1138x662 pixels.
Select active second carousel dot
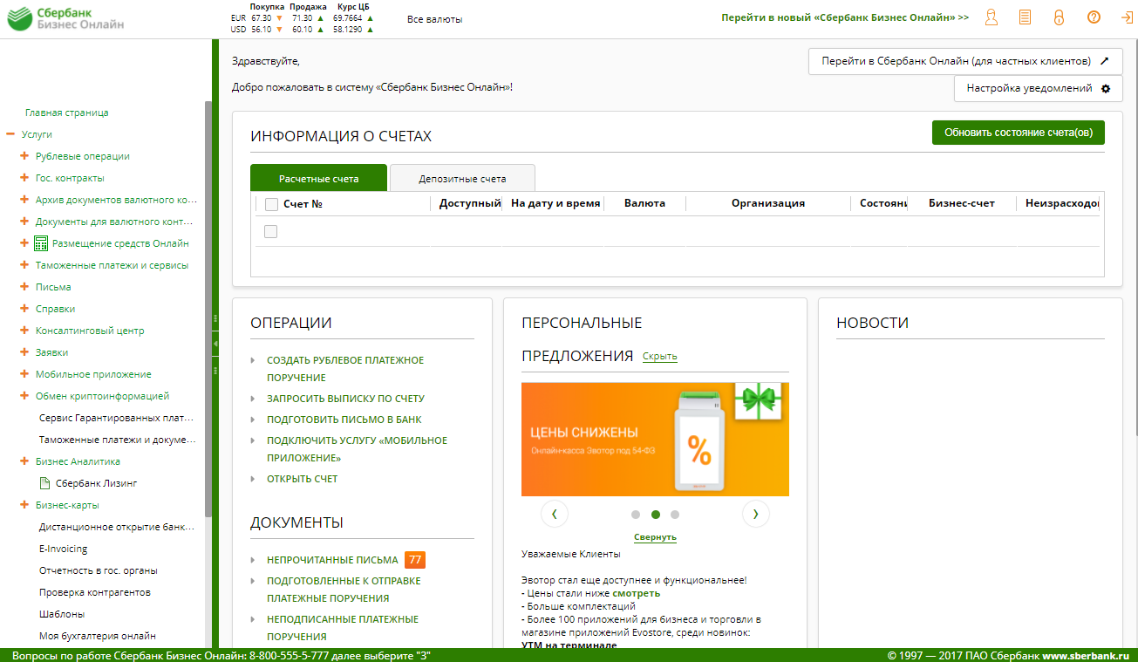pyautogui.click(x=655, y=515)
